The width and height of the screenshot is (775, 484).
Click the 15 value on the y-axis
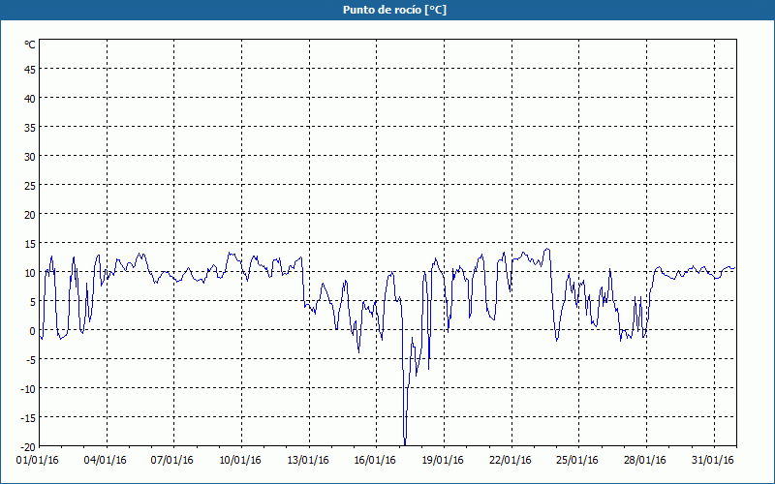pos(30,244)
